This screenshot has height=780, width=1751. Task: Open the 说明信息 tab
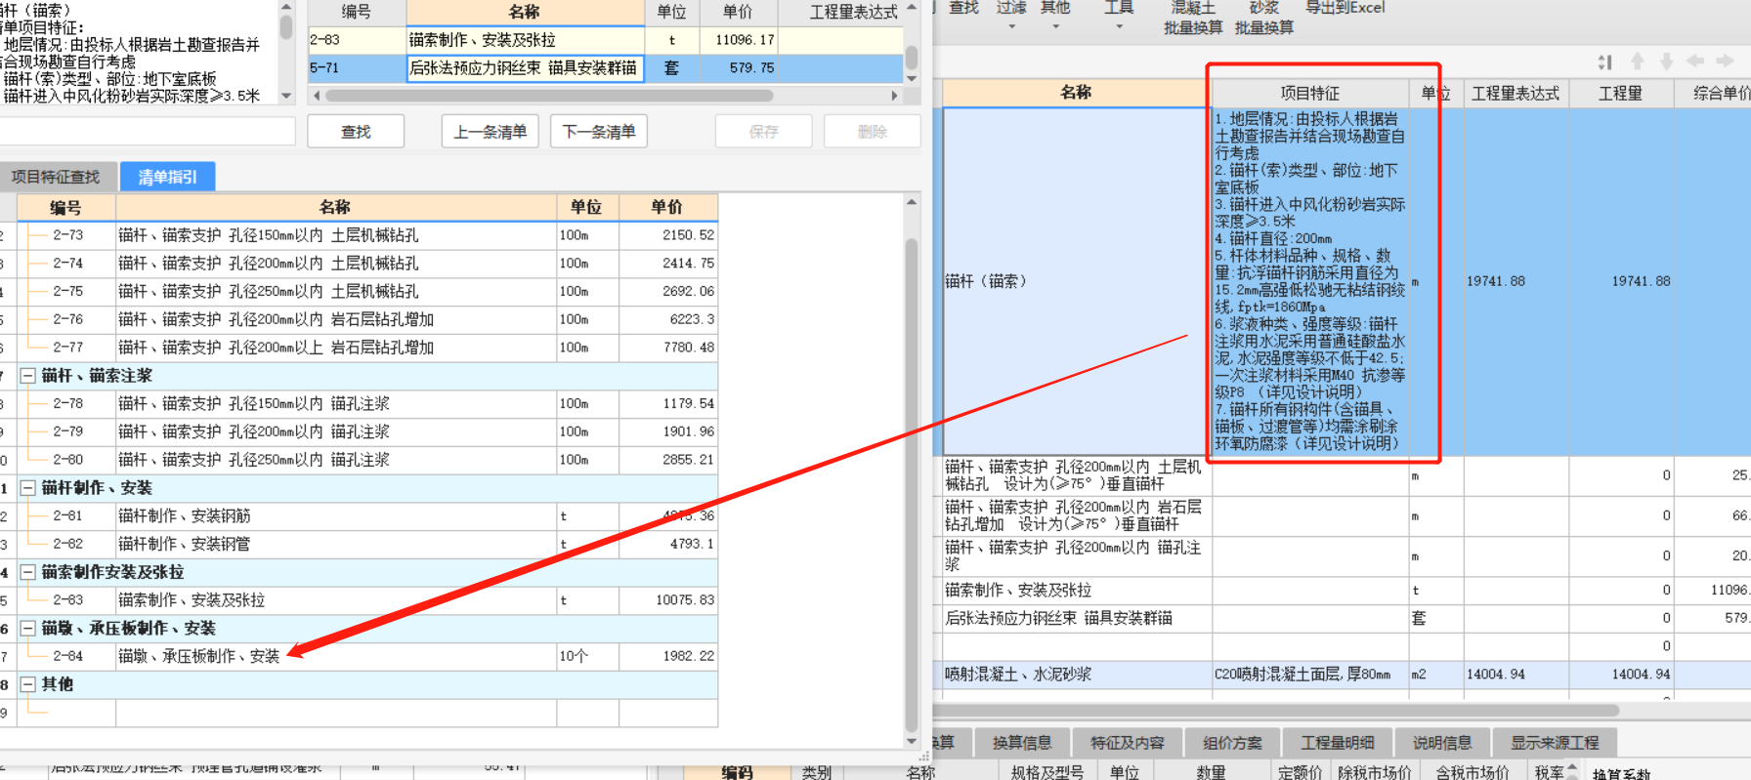(1442, 743)
